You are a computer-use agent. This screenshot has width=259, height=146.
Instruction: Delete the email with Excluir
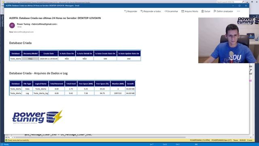(206, 11)
